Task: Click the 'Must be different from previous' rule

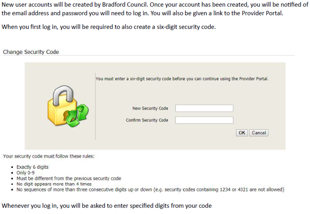Action: (x=69, y=178)
